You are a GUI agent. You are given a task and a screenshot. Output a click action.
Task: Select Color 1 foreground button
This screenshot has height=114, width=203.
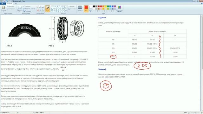point(86,9)
